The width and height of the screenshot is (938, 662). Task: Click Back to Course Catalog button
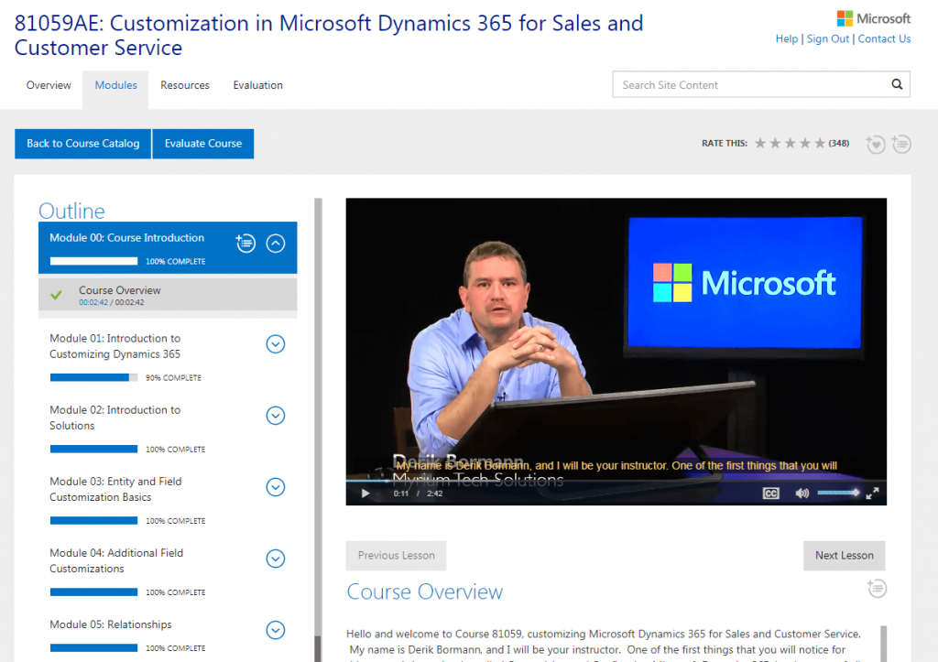pos(82,144)
